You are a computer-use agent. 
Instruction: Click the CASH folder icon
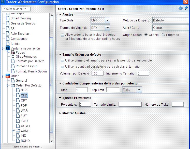tap(18, 131)
